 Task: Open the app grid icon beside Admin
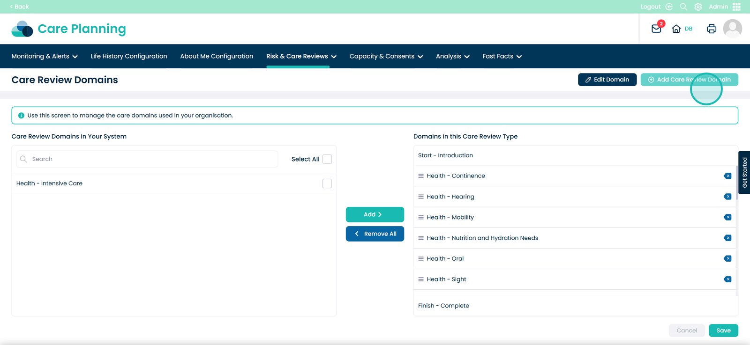coord(736,7)
